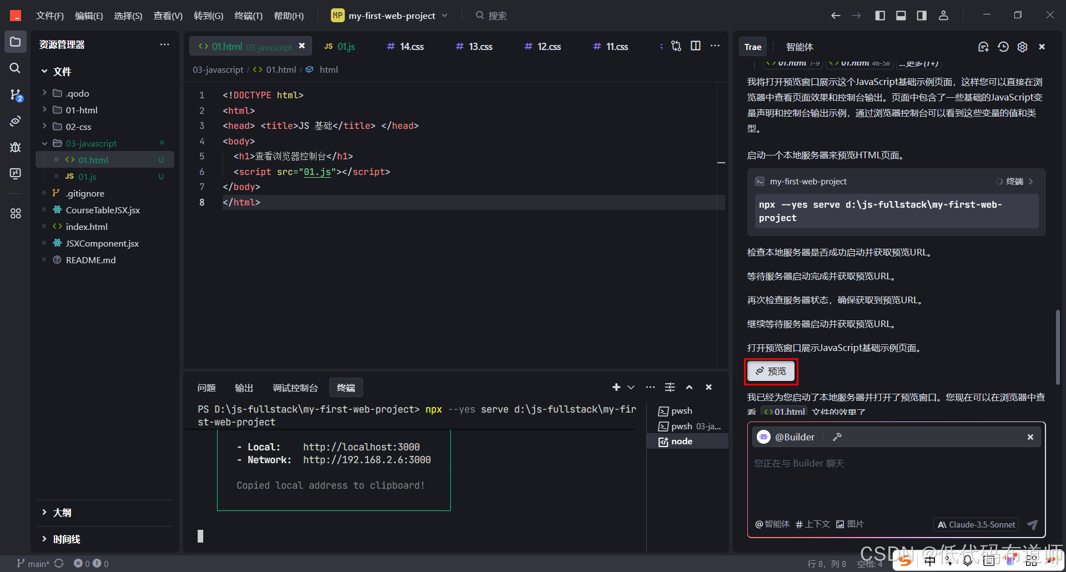The image size is (1066, 572).
Task: Toggle the secondary sidebar layout icon
Action: (922, 16)
